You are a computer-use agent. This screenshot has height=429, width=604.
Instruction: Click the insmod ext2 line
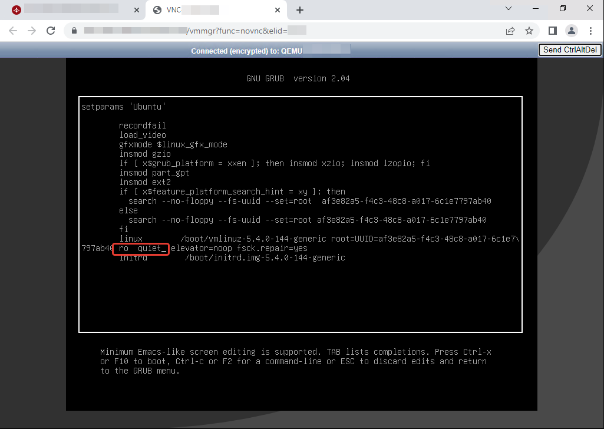[145, 182]
